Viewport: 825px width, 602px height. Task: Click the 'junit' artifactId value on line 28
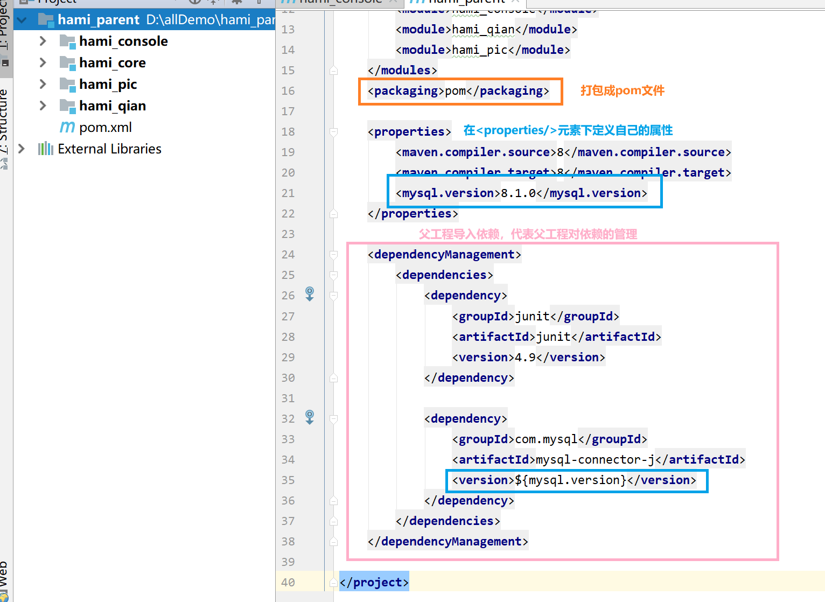(x=554, y=337)
